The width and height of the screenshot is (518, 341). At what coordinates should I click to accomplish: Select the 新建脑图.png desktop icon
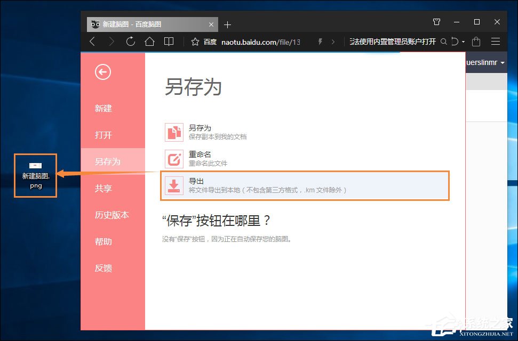pos(35,175)
